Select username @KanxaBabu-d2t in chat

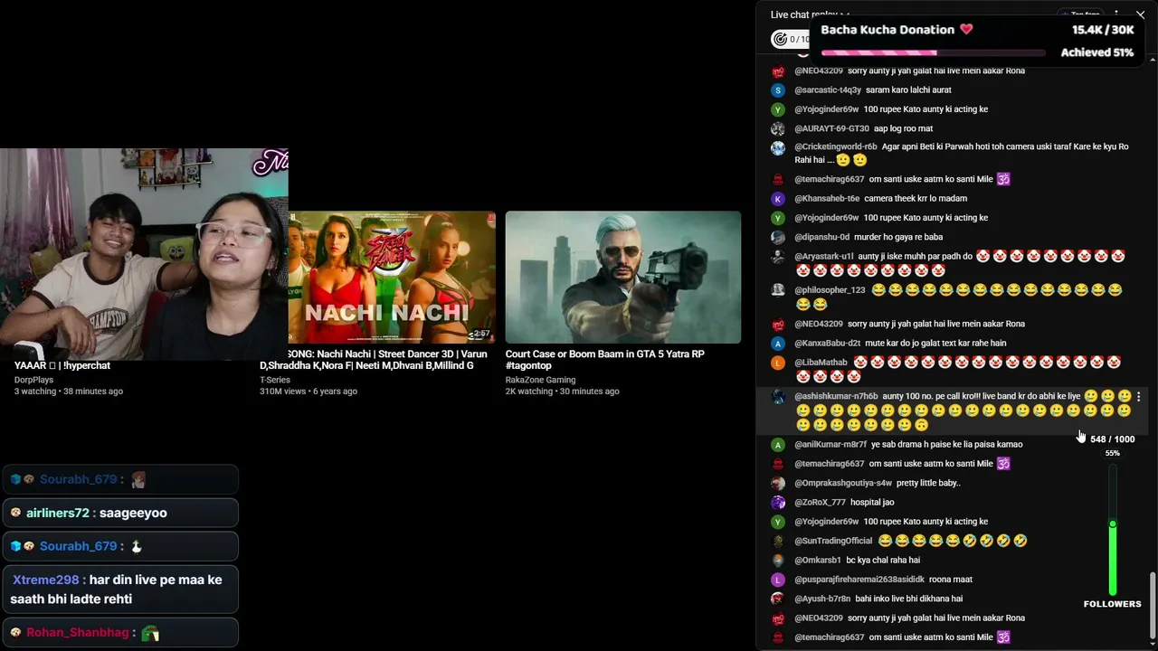[827, 344]
